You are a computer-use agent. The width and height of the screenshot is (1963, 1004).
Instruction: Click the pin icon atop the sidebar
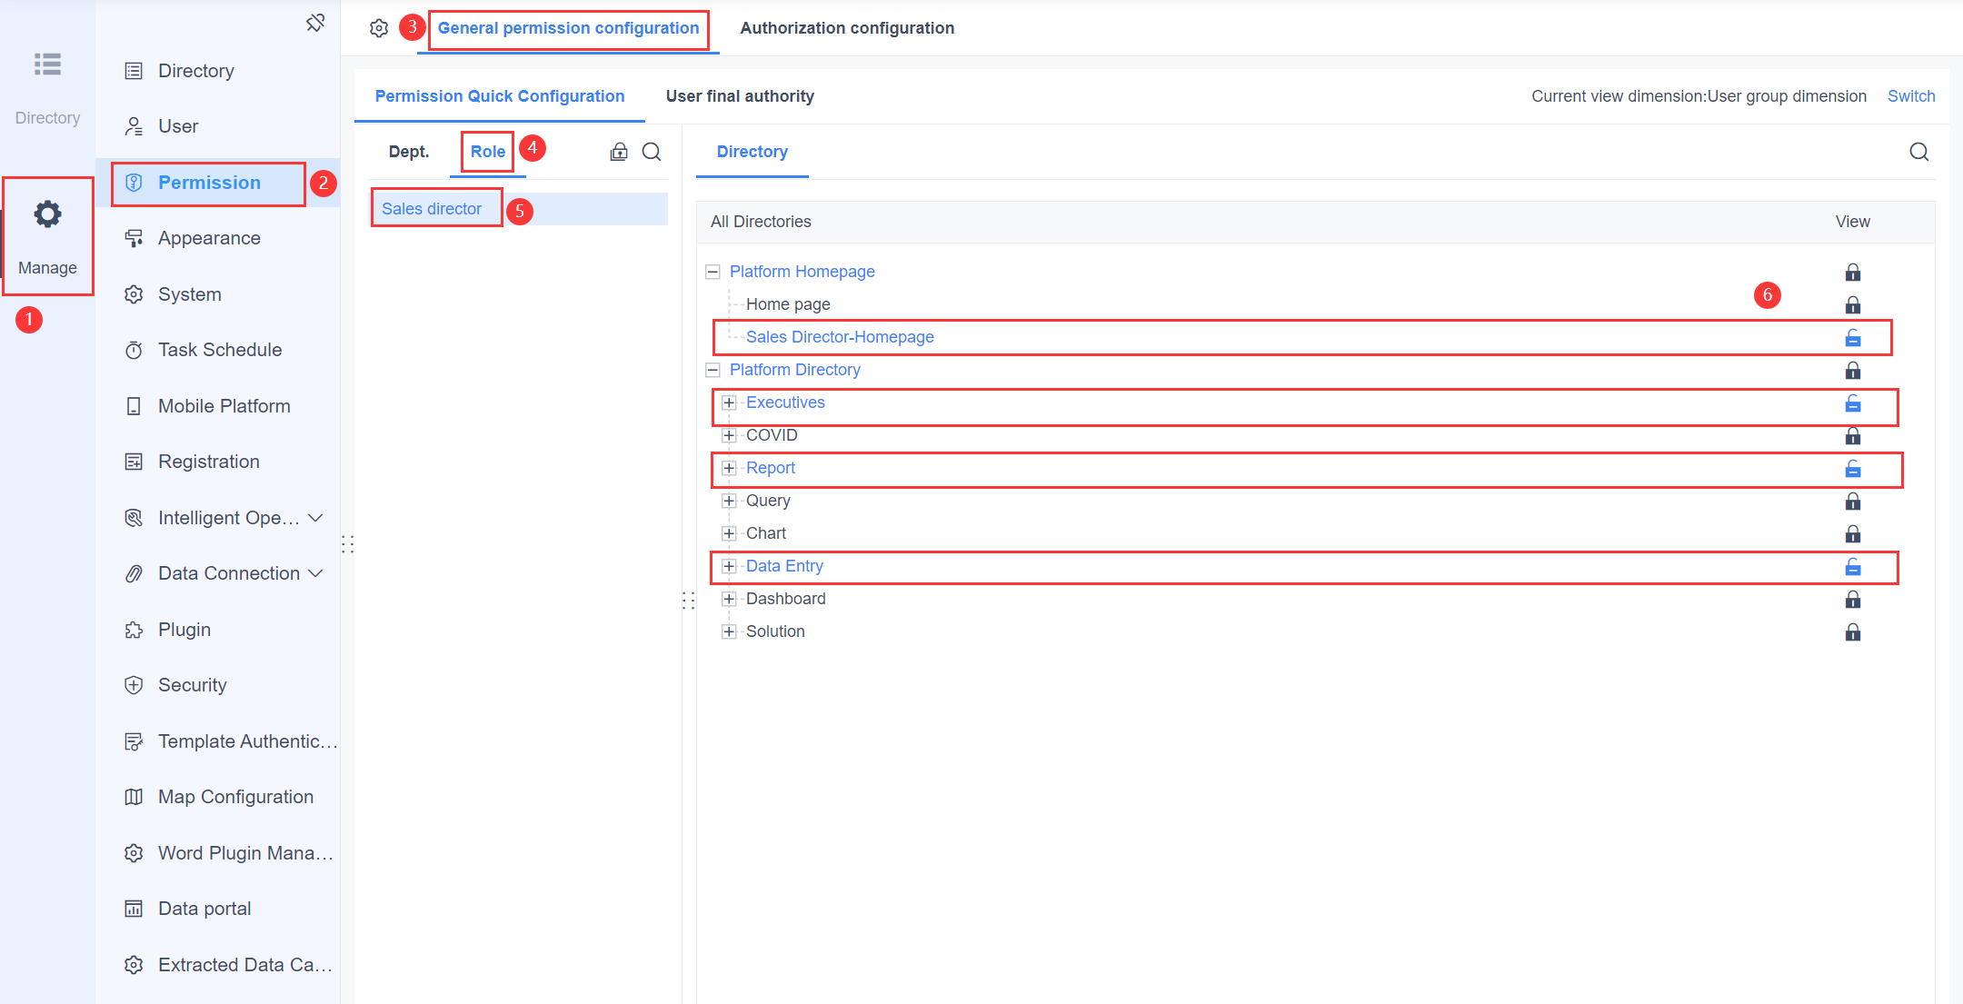pyautogui.click(x=315, y=21)
